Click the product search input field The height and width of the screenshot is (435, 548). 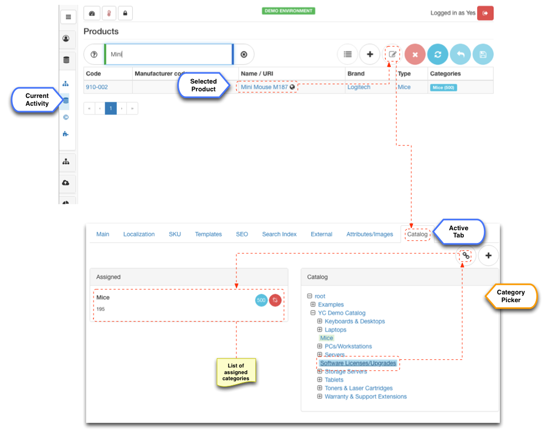pos(169,54)
